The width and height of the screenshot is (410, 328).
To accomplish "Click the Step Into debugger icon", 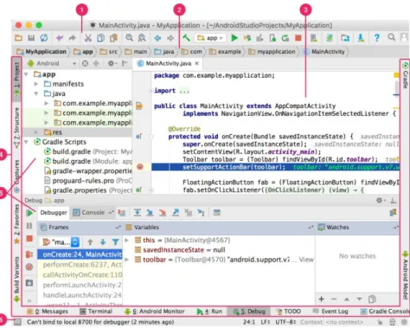I will pos(150,213).
